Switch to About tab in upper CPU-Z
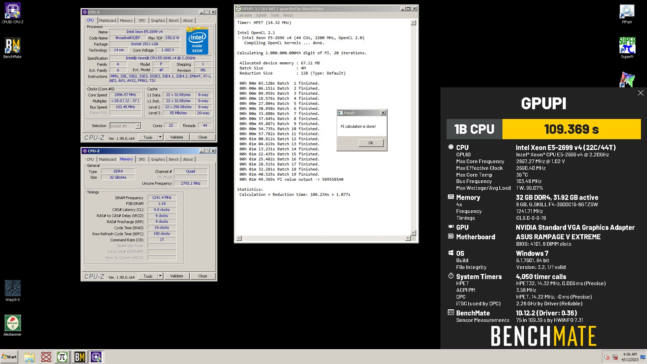The image size is (647, 364). pyautogui.click(x=188, y=21)
